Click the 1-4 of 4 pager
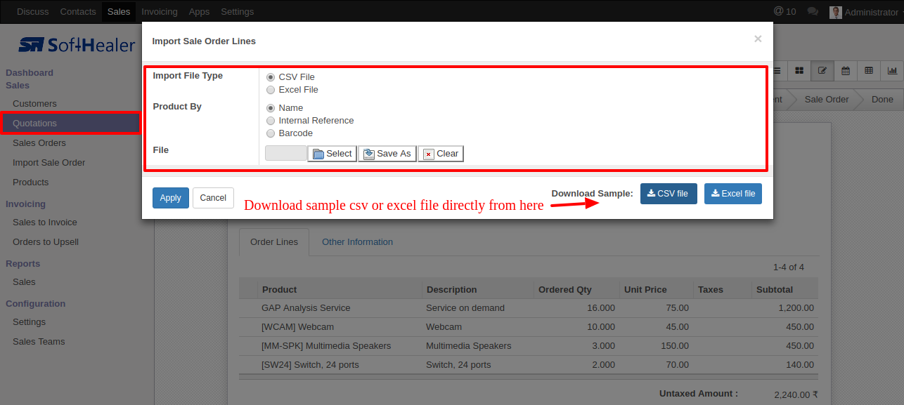The height and width of the screenshot is (405, 904). coord(788,267)
